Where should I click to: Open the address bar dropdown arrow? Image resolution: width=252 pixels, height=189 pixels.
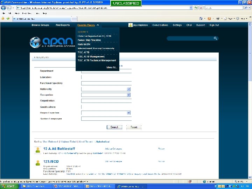click(x=191, y=8)
